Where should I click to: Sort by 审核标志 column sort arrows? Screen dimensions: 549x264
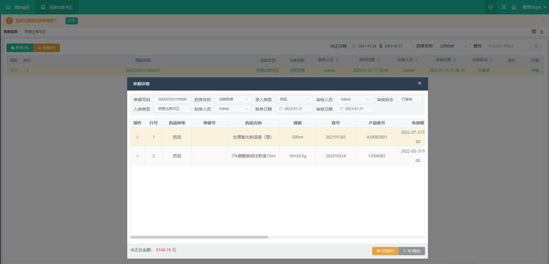(x=492, y=60)
